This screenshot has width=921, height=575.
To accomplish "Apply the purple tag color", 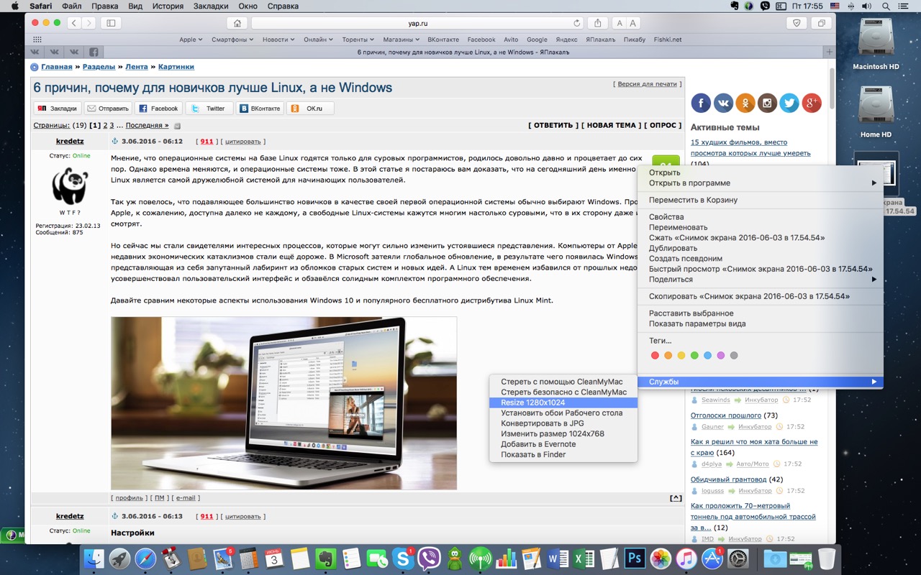I will tap(721, 355).
